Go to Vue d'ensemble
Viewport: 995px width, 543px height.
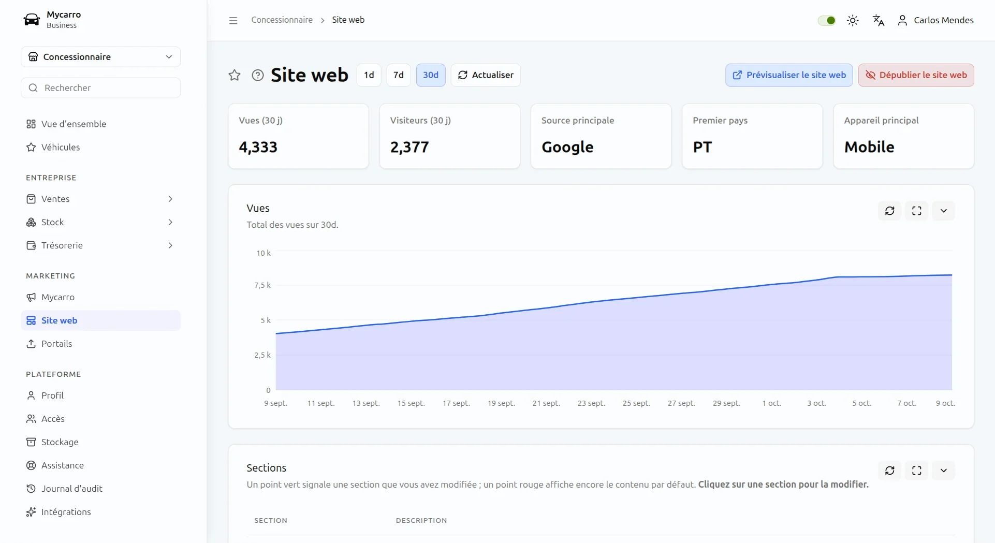pos(101,124)
